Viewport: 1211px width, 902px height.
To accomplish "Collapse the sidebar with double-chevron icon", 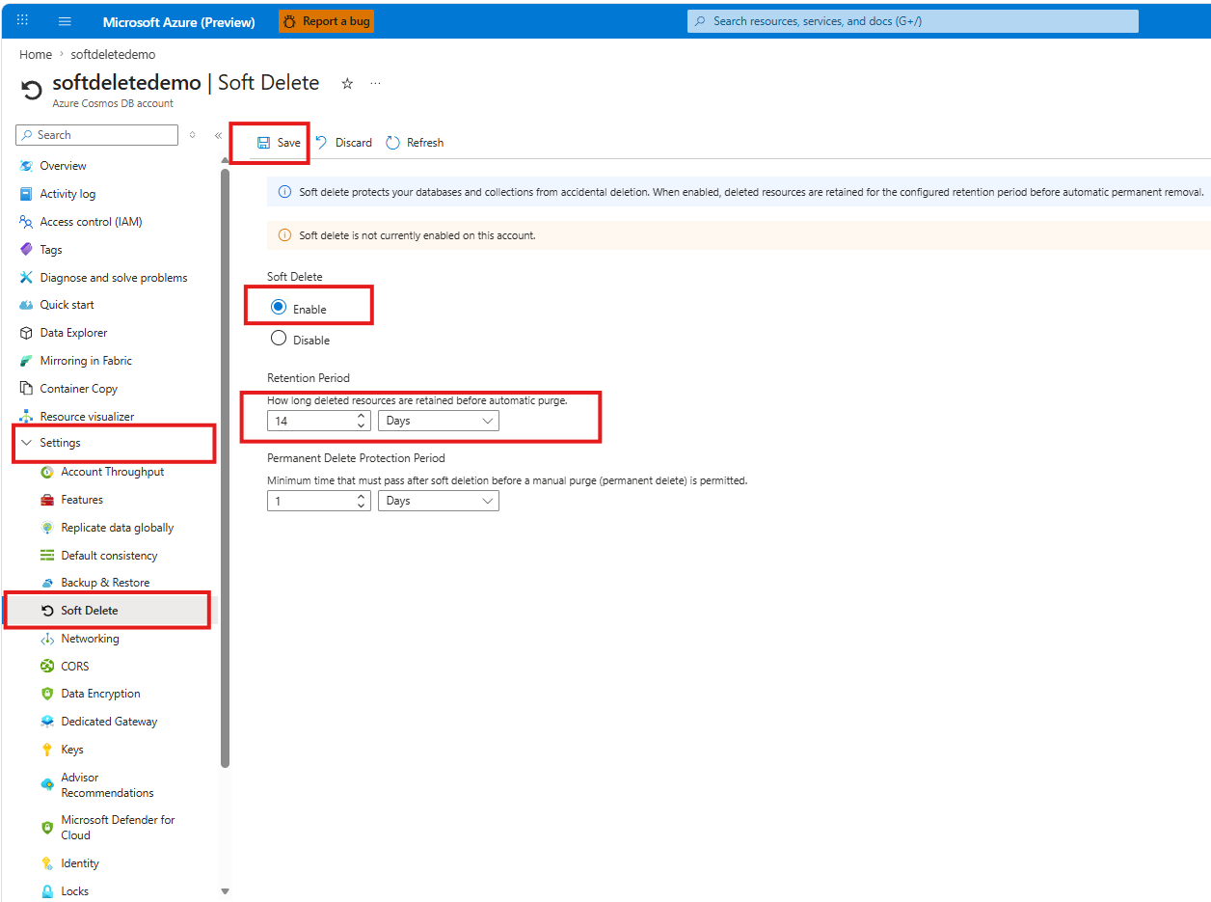I will pyautogui.click(x=218, y=135).
